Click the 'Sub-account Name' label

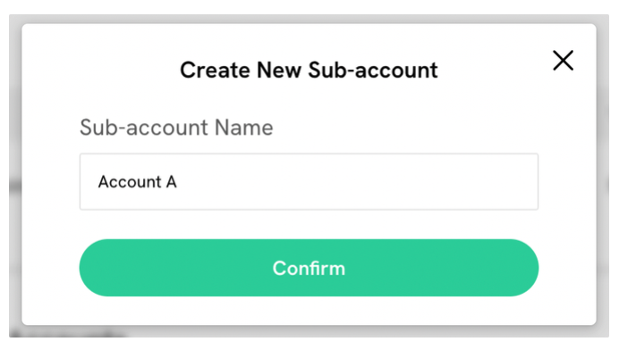coord(176,128)
